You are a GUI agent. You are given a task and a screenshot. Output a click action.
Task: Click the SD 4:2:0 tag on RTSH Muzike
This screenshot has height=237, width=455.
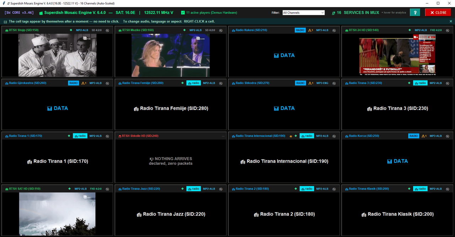coord(210,30)
